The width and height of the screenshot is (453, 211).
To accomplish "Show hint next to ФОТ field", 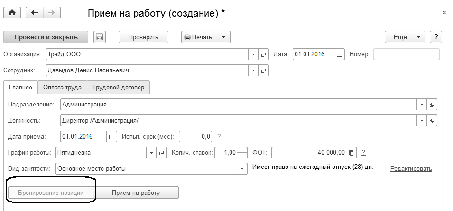I will click(364, 152).
